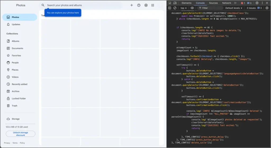271x148 pixels.
Task: Switch to the Elements tab
Action: point(187,3)
